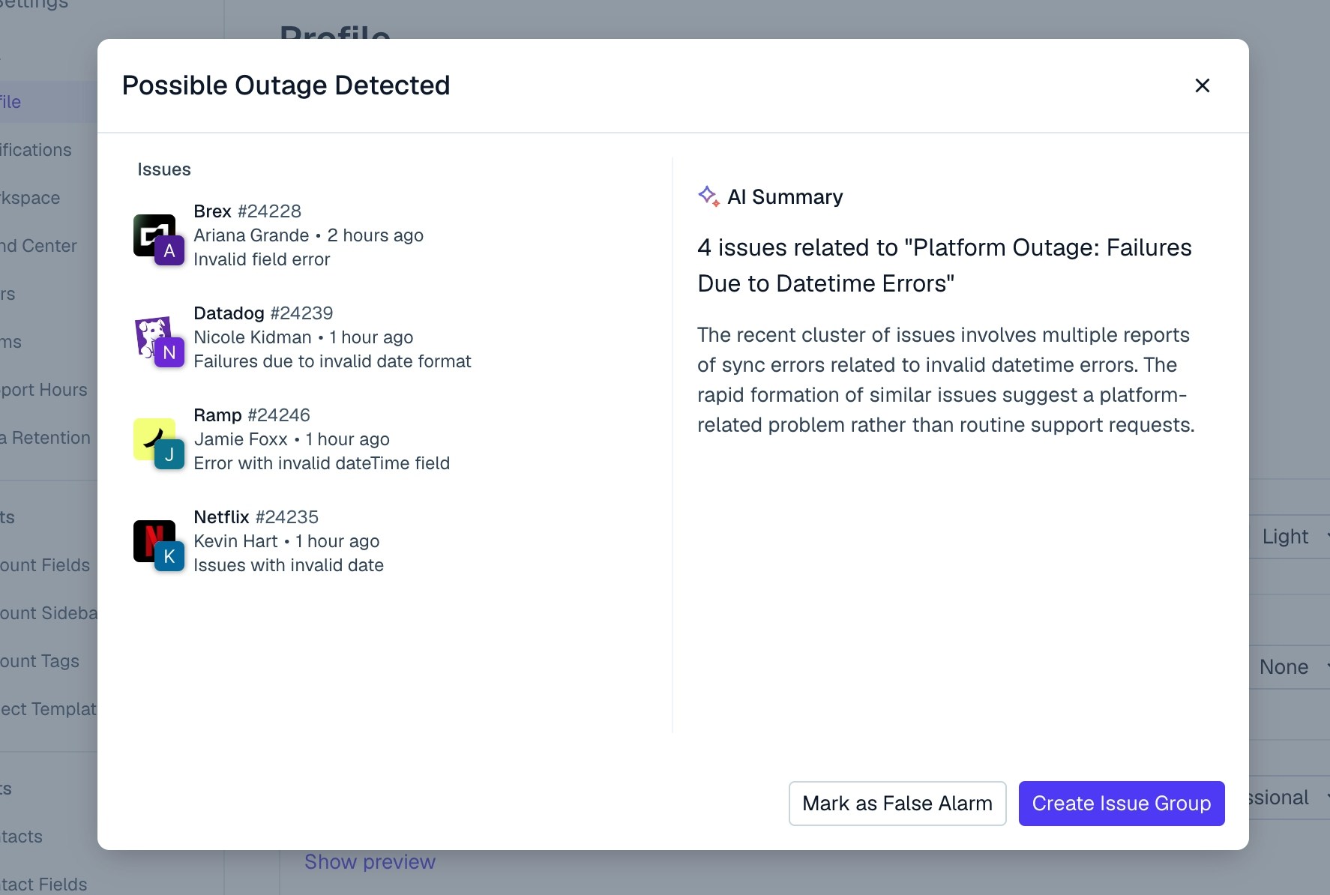Open Brex issue #24228
This screenshot has height=895, width=1330.
[247, 211]
